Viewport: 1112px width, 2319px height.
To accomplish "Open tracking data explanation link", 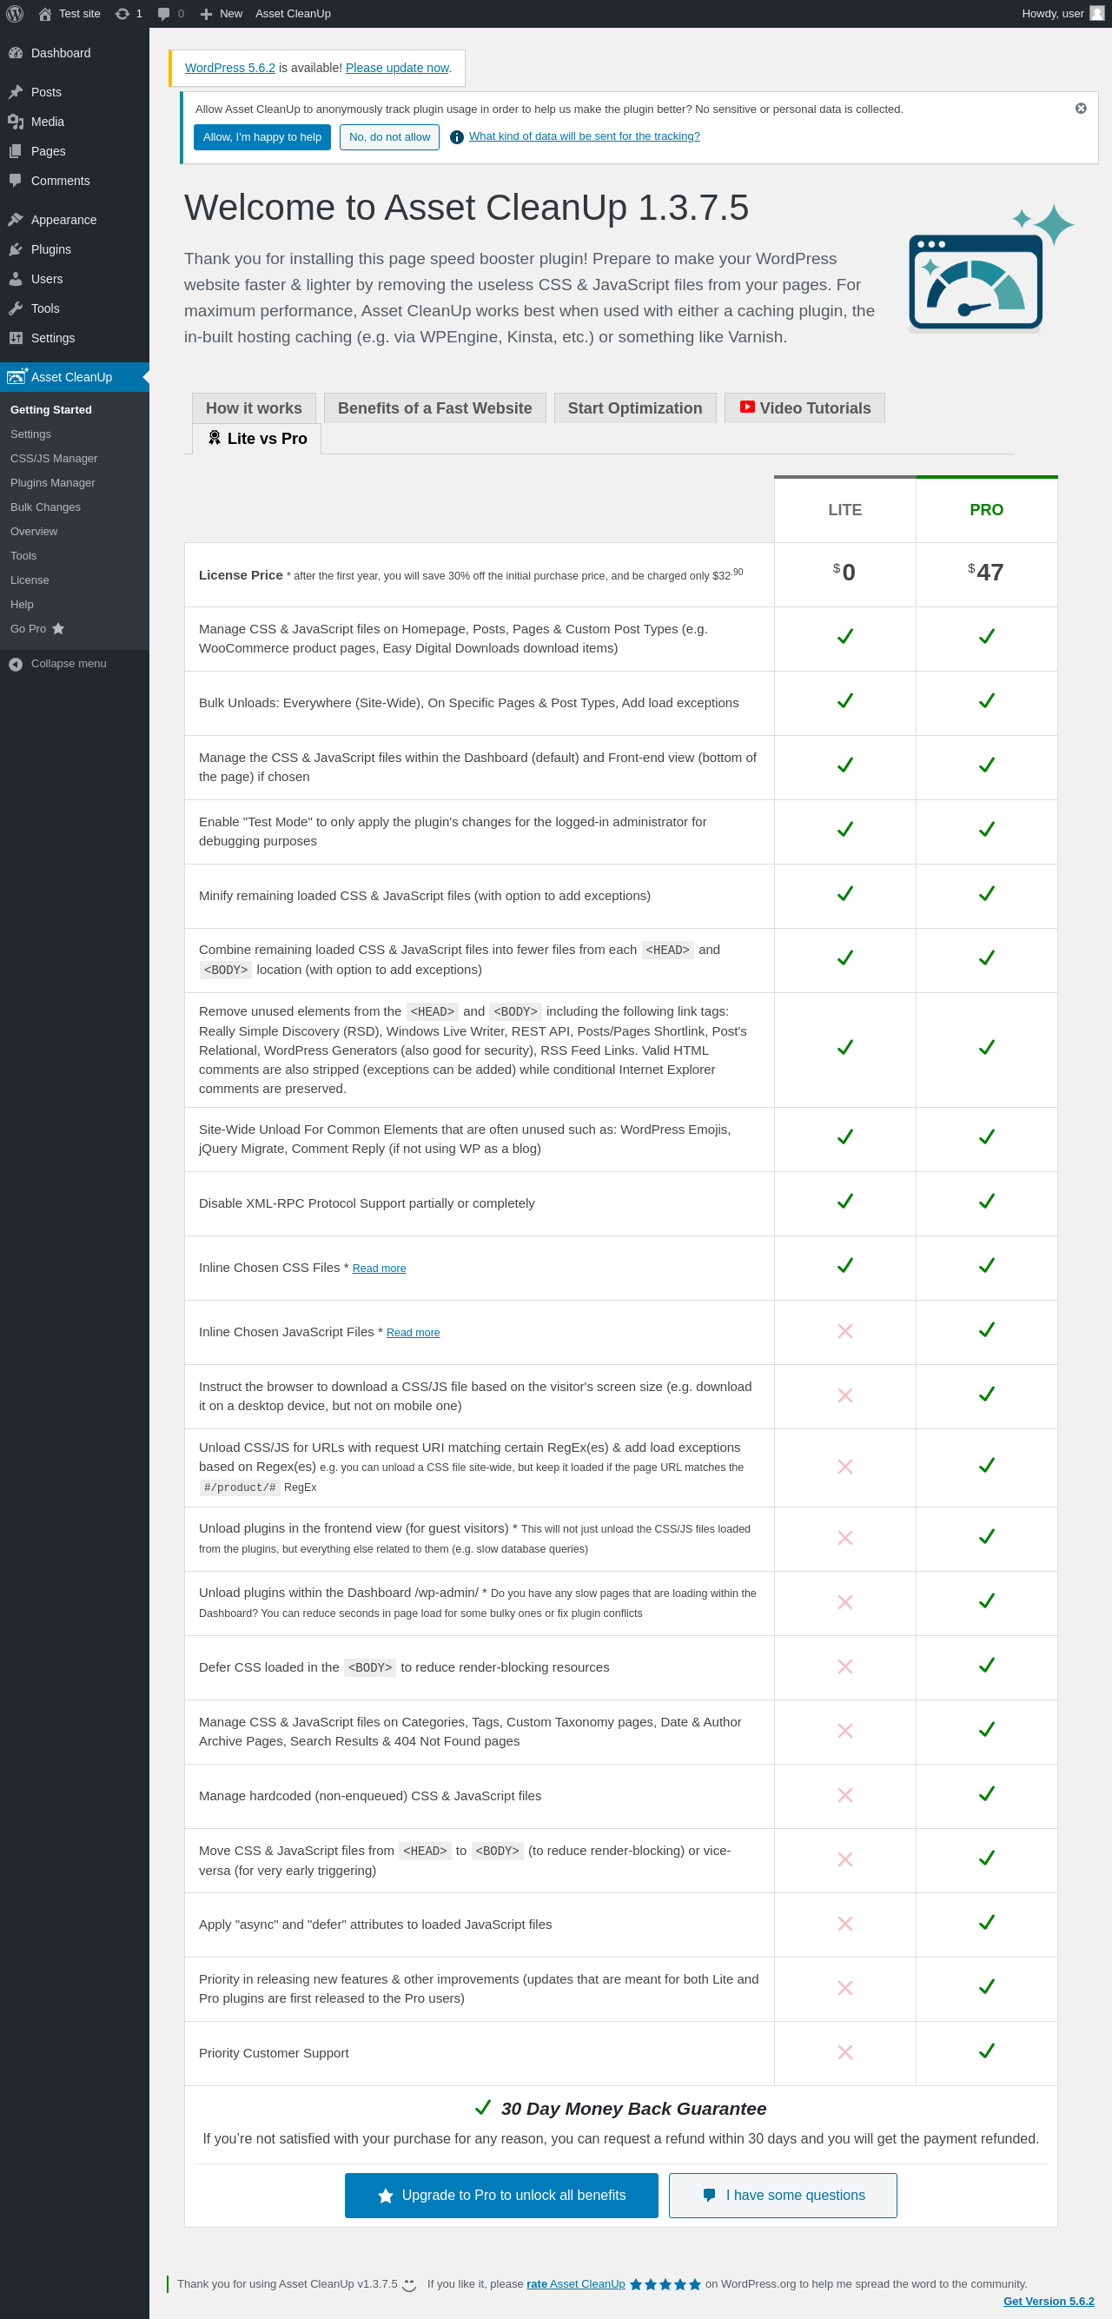I will click(x=585, y=136).
